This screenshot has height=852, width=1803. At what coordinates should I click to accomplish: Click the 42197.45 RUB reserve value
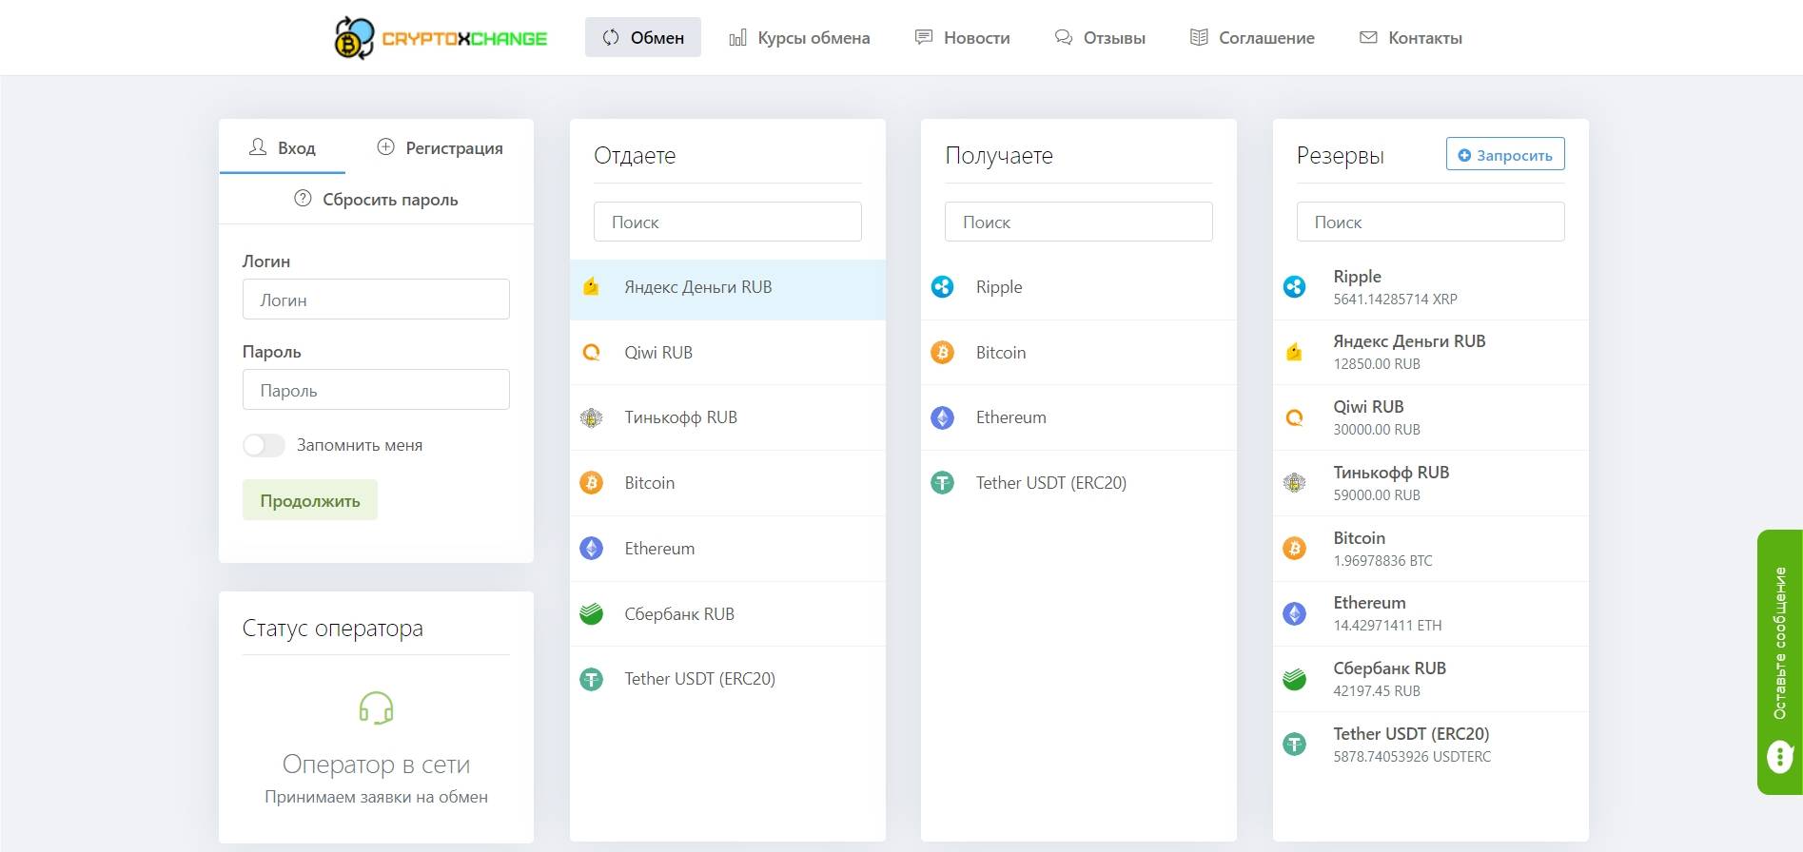(1377, 691)
